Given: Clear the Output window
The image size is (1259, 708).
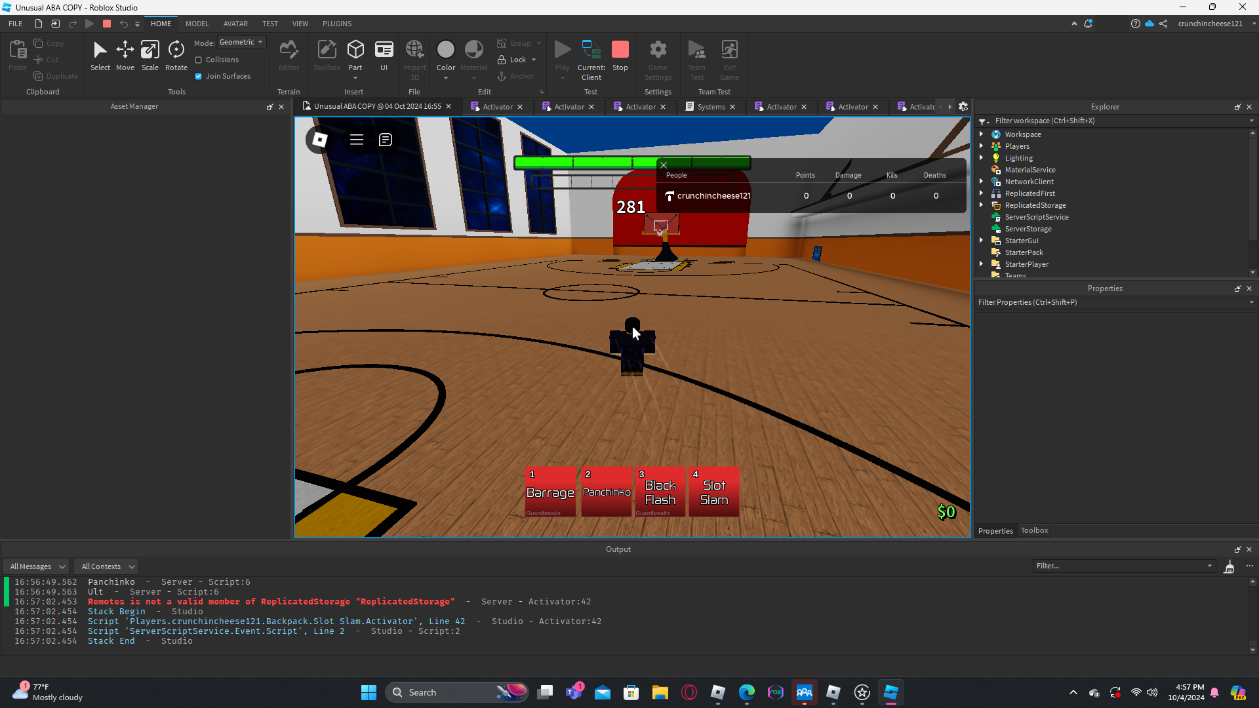Looking at the screenshot, I should [x=1229, y=566].
